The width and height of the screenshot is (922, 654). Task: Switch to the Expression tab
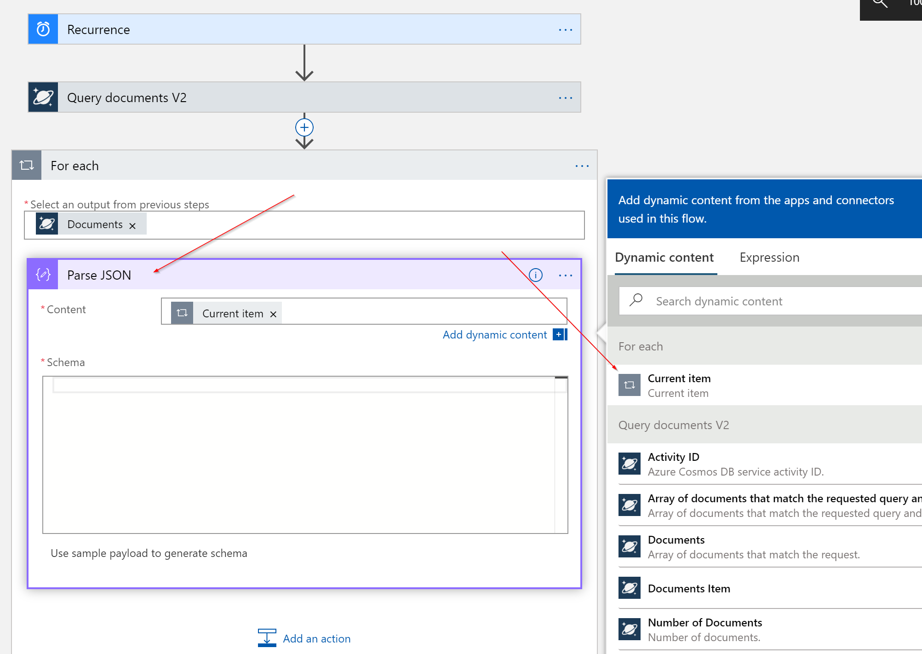769,258
